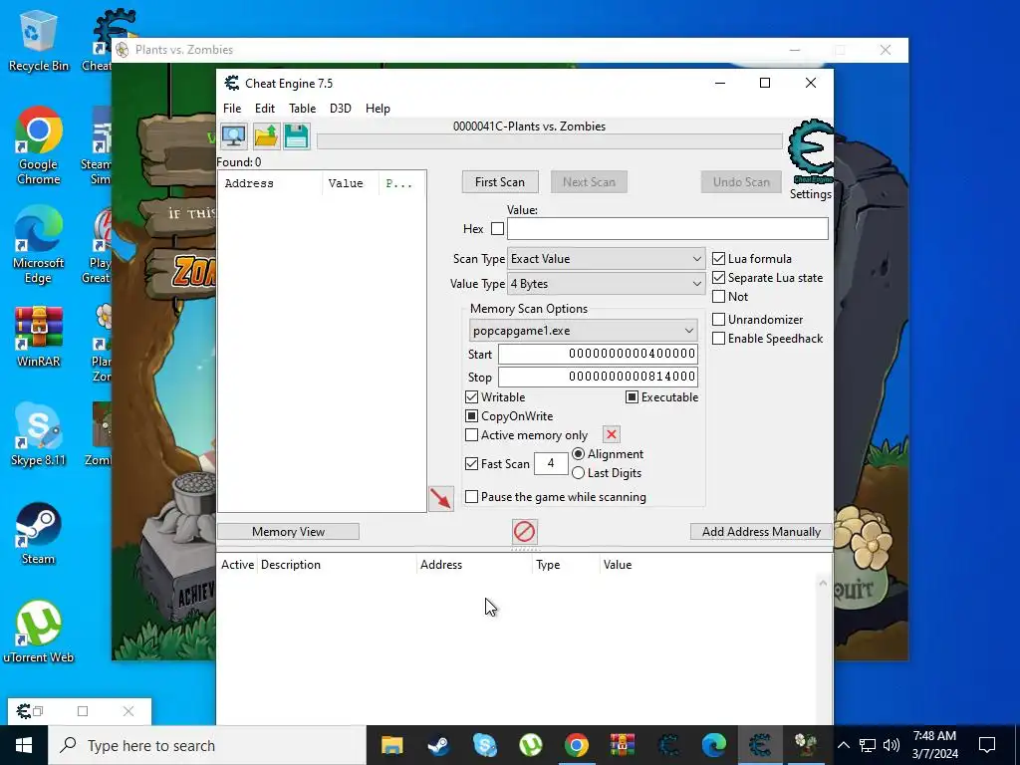This screenshot has width=1020, height=765.
Task: Open WinRAR from the taskbar
Action: (x=623, y=745)
